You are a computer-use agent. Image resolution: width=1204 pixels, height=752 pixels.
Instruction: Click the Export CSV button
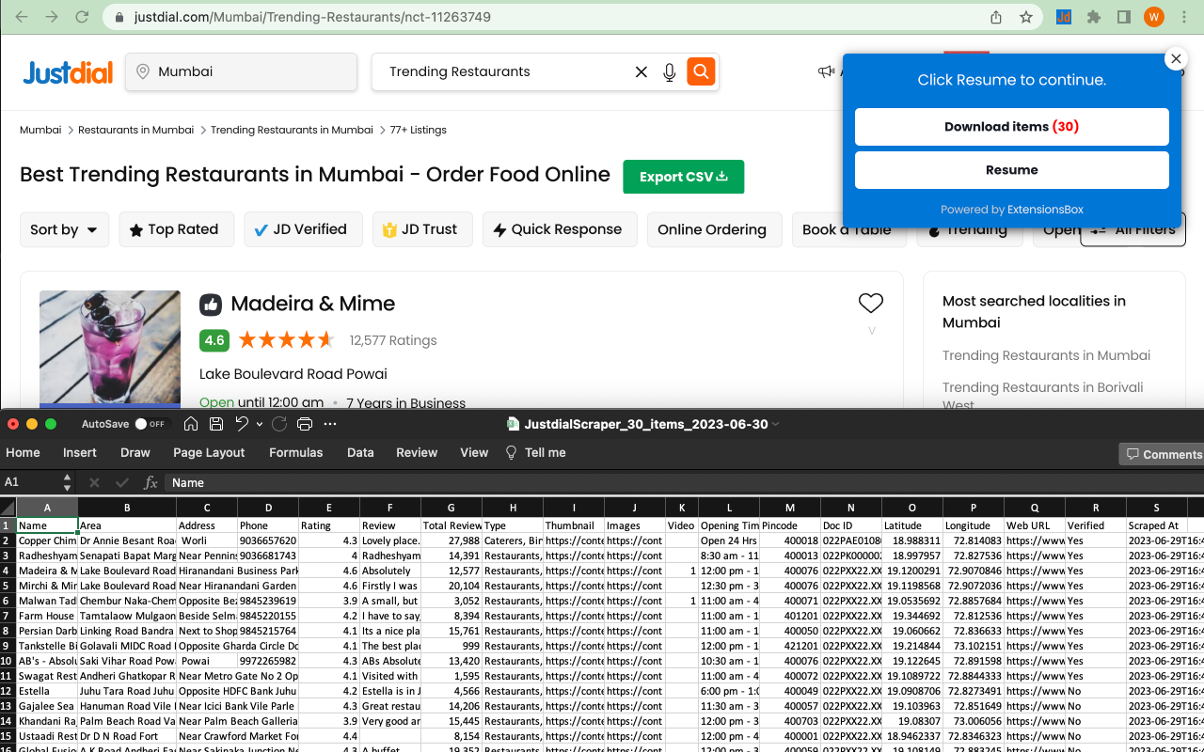683,176
